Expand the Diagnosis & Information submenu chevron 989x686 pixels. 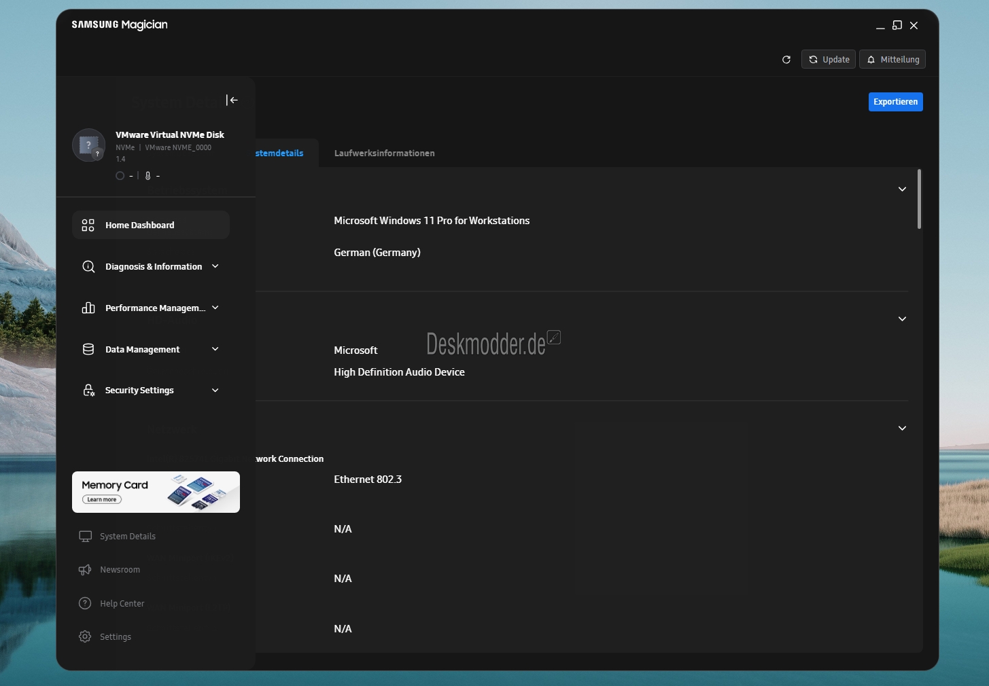click(215, 266)
